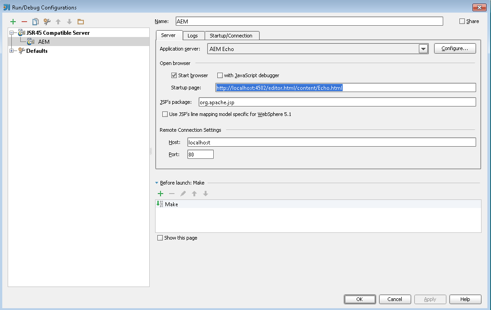
Task: Click in the Name field
Action: [x=309, y=21]
